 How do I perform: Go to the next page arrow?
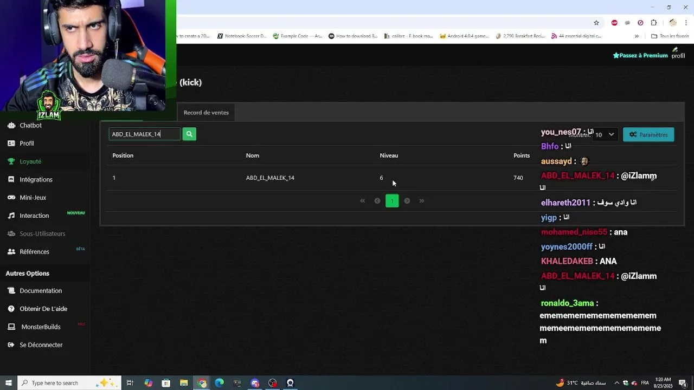pos(407,201)
